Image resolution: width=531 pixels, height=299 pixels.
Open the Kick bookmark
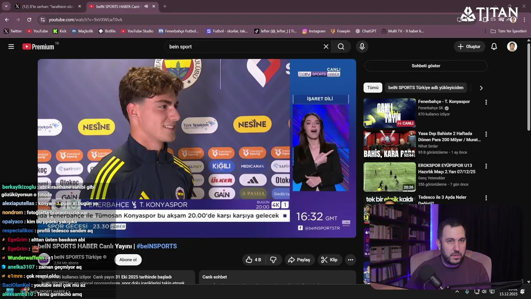pos(60,31)
